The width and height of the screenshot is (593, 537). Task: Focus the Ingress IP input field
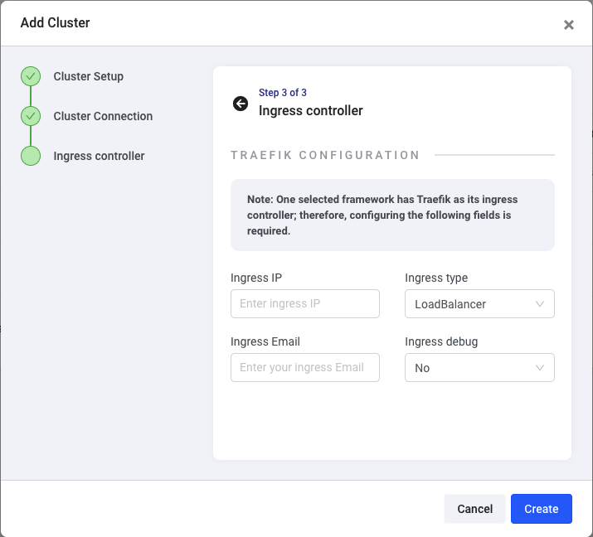tap(305, 304)
